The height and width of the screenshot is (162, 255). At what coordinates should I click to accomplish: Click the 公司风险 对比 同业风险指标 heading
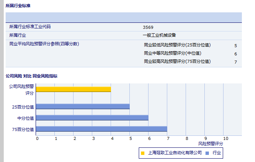31,76
